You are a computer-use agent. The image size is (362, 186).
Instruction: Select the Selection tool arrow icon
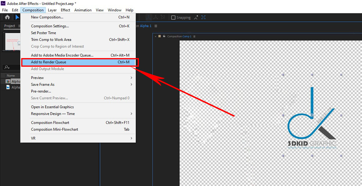pos(18,17)
